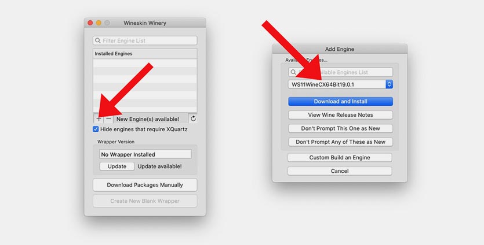Focus the Filter Engine List search field
Screen dimensions: 484x245
point(148,41)
